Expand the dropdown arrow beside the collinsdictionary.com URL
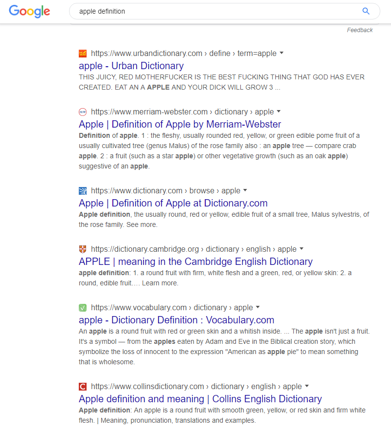The width and height of the screenshot is (391, 430). coord(307,386)
